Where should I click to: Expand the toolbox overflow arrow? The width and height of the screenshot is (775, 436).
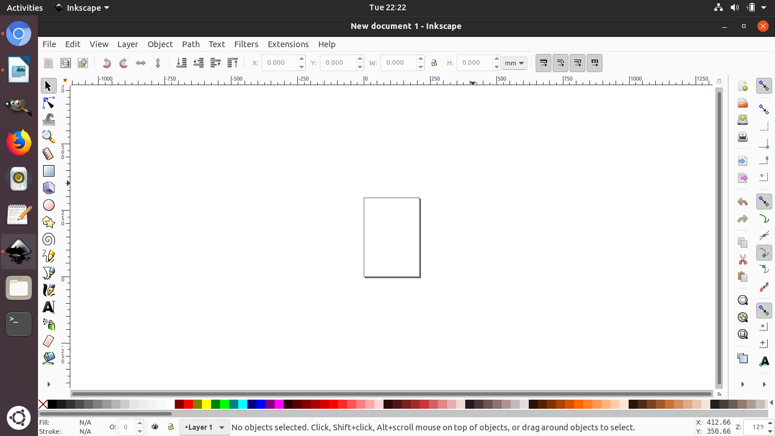coord(49,384)
